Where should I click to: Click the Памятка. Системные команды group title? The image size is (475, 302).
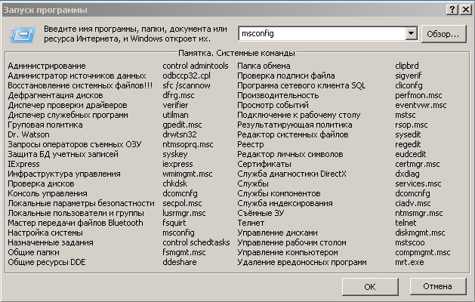(x=236, y=54)
